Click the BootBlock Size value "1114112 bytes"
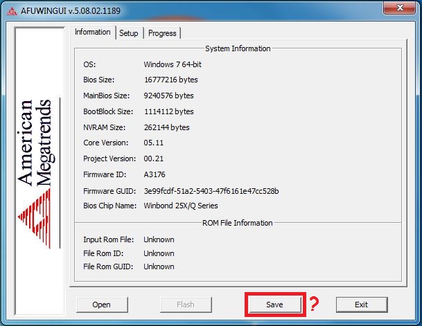This screenshot has height=326, width=422. tap(169, 111)
